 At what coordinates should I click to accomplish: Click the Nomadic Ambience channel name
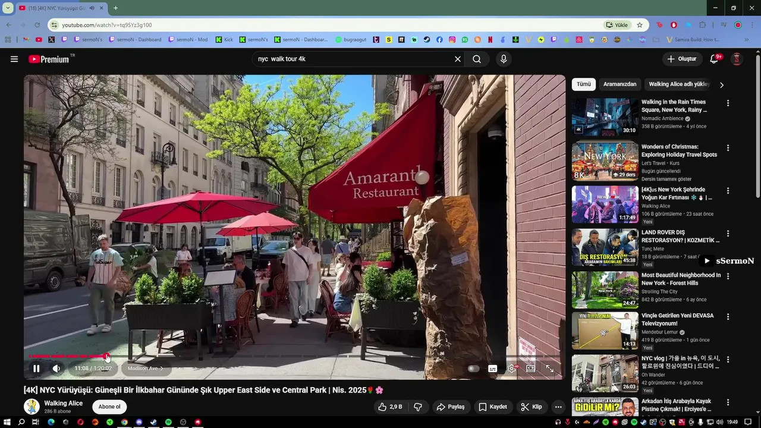(x=662, y=118)
